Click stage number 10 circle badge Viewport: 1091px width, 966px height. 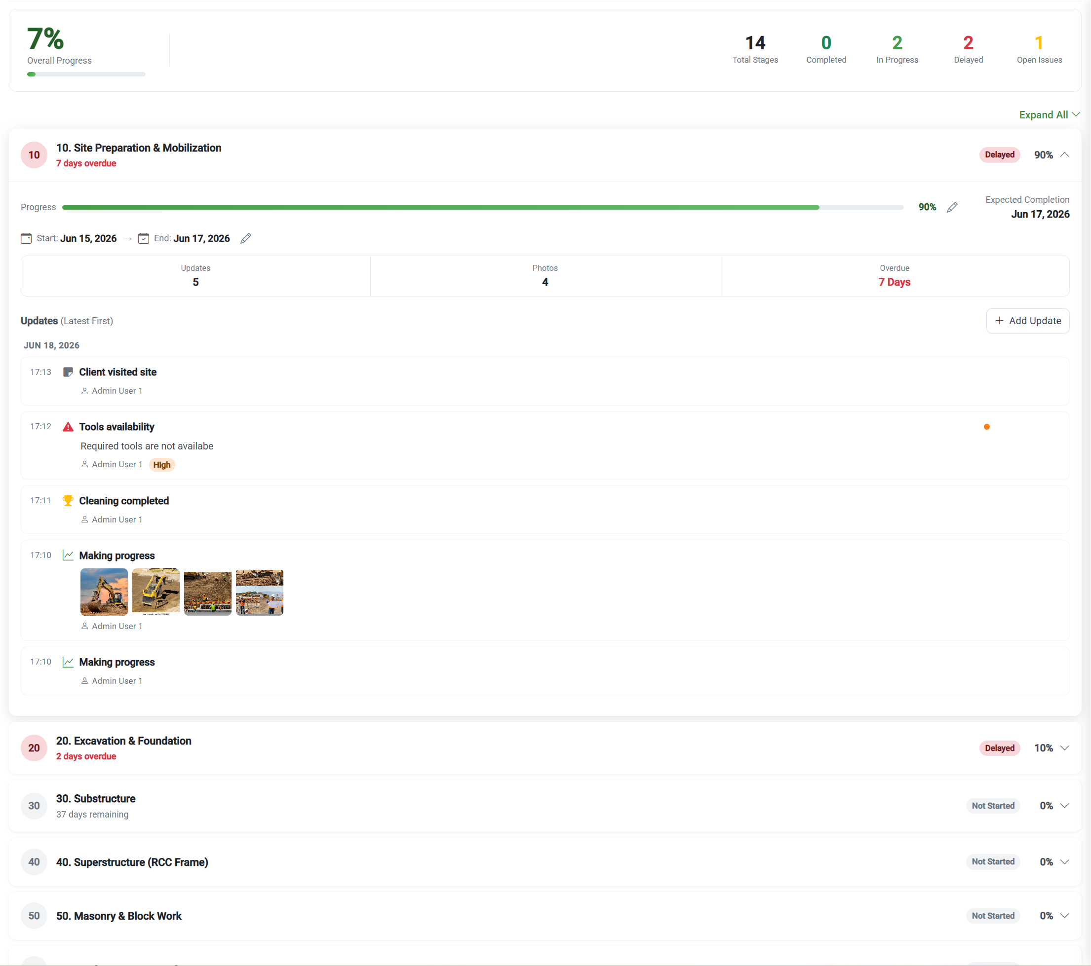34,155
